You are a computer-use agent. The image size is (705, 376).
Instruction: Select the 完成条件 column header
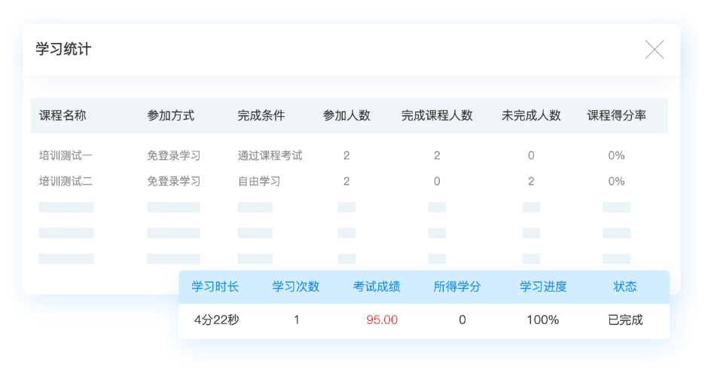tap(261, 116)
